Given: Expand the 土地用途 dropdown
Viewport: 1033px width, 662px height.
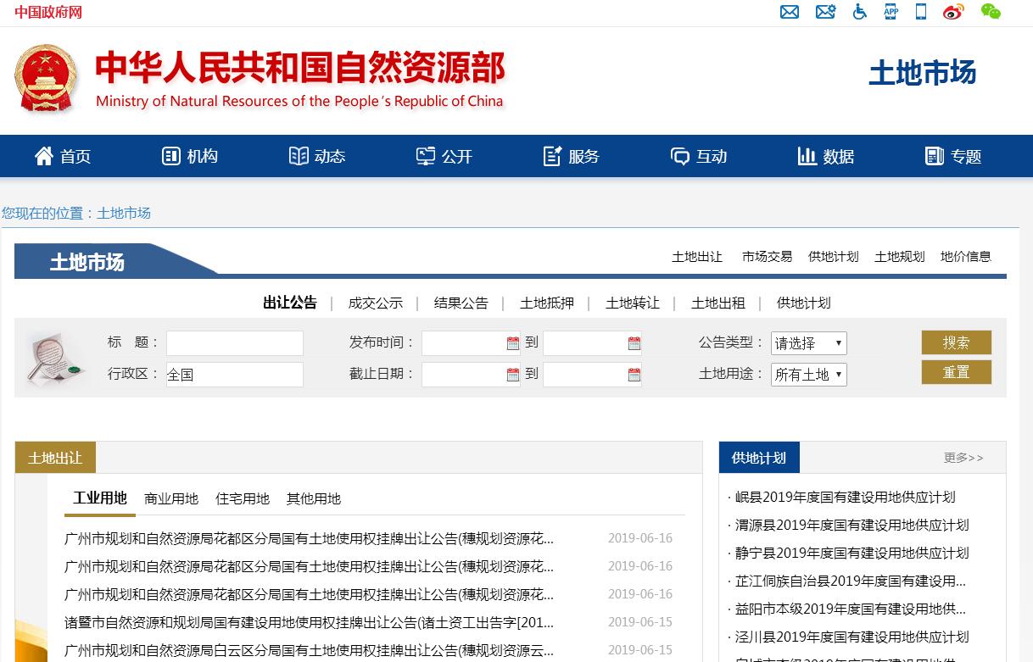Looking at the screenshot, I should [808, 375].
